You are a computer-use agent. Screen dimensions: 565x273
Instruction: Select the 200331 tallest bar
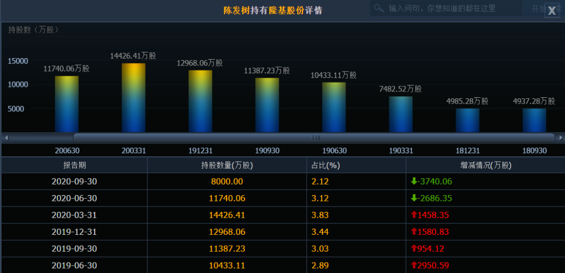coord(133,98)
